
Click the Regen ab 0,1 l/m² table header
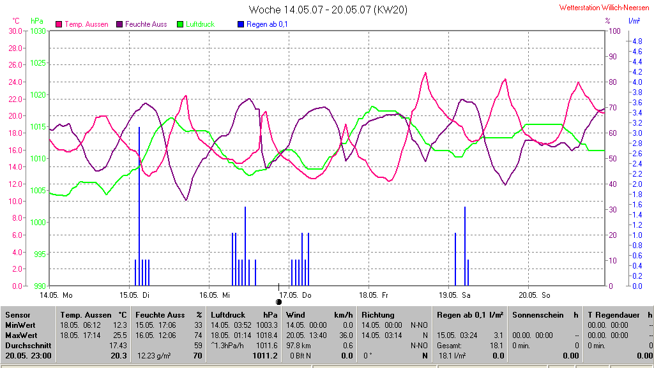tap(470, 315)
